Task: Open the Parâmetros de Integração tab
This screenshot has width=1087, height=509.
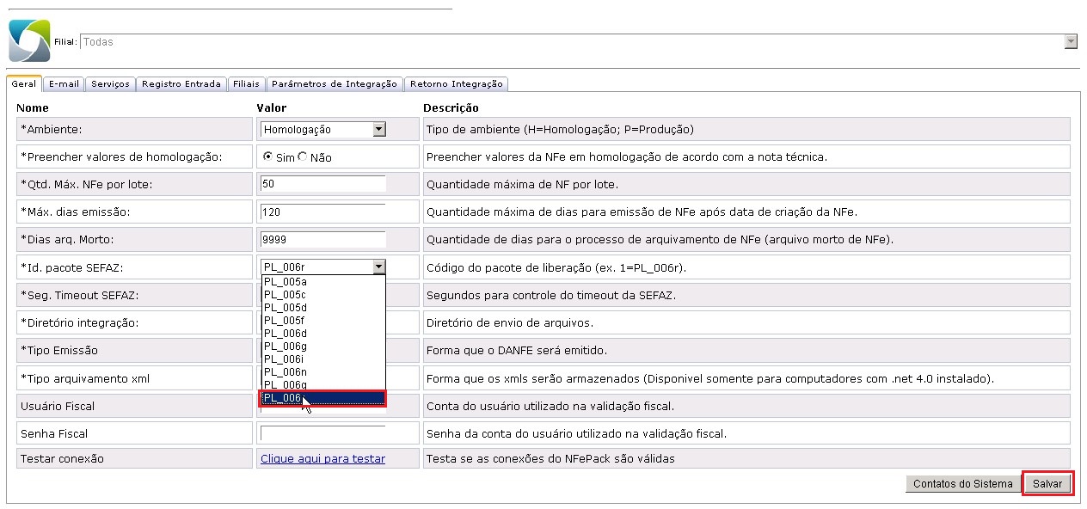Action: [335, 84]
